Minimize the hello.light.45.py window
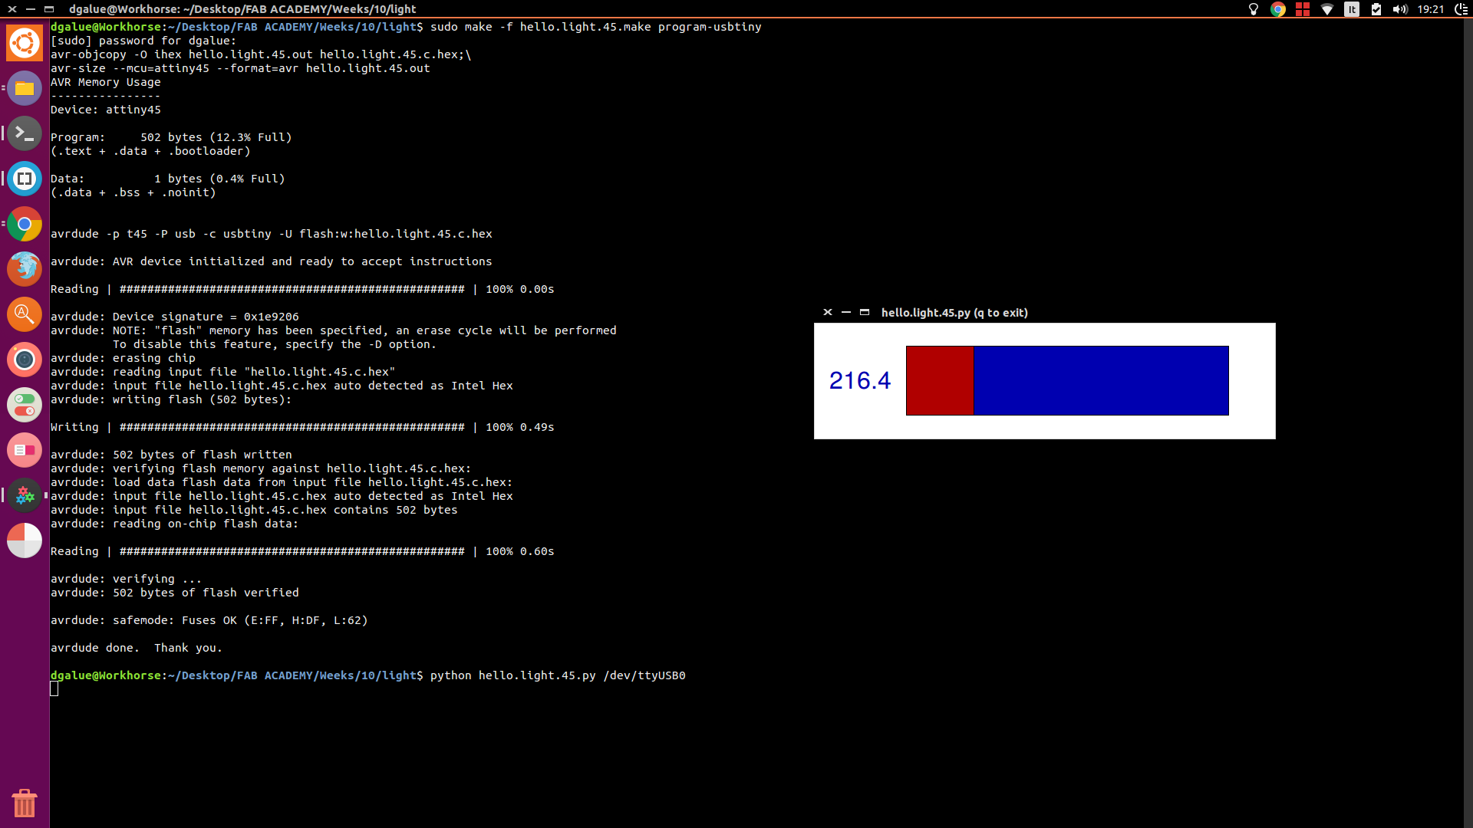The image size is (1473, 828). (x=846, y=312)
